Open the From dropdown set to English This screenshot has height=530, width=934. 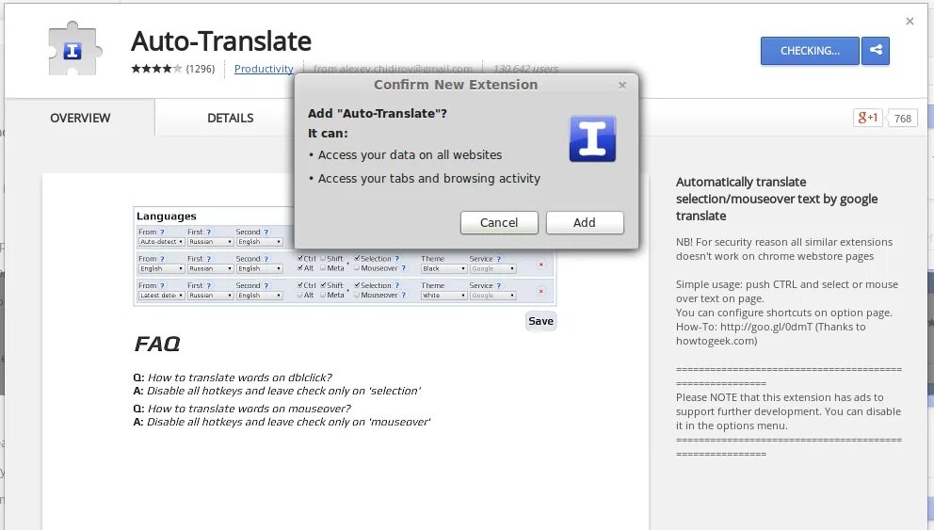[162, 268]
